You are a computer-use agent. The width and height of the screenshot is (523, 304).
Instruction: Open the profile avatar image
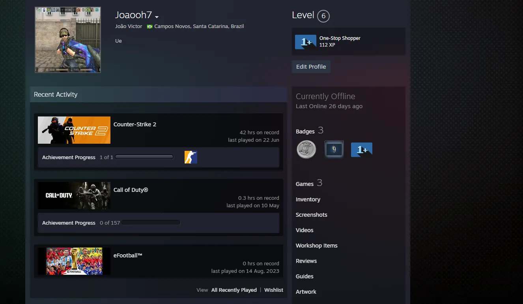tap(68, 39)
